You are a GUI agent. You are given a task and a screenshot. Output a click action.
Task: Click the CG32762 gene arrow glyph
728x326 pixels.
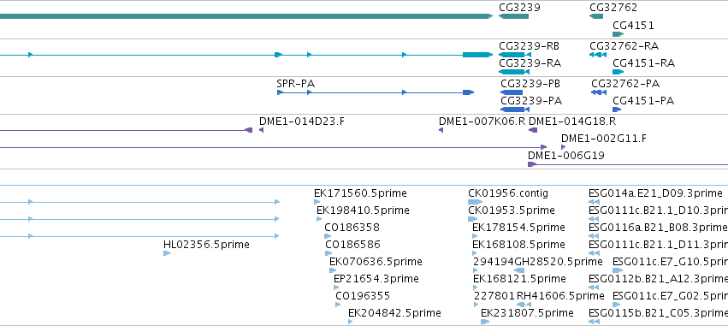click(x=596, y=16)
